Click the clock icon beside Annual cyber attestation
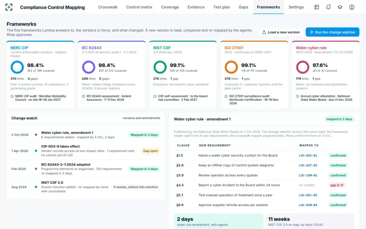 point(297,96)
